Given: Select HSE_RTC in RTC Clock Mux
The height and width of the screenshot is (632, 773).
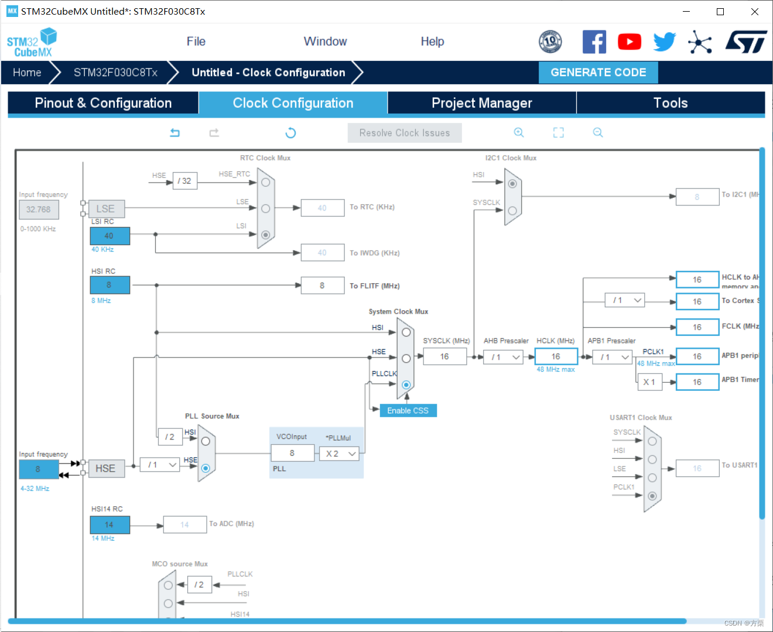Looking at the screenshot, I should pos(266,183).
